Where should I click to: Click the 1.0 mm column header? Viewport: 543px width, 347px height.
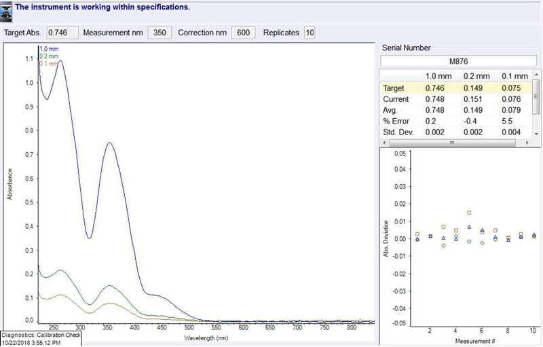[x=438, y=76]
